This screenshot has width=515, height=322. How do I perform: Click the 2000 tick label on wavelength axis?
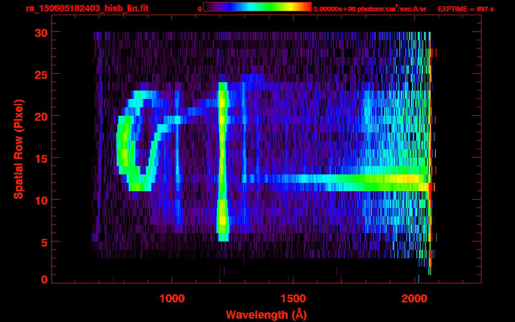(x=414, y=299)
